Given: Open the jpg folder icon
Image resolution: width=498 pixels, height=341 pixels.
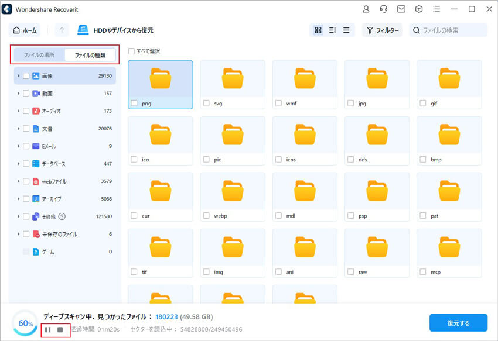Looking at the screenshot, I should [x=377, y=78].
